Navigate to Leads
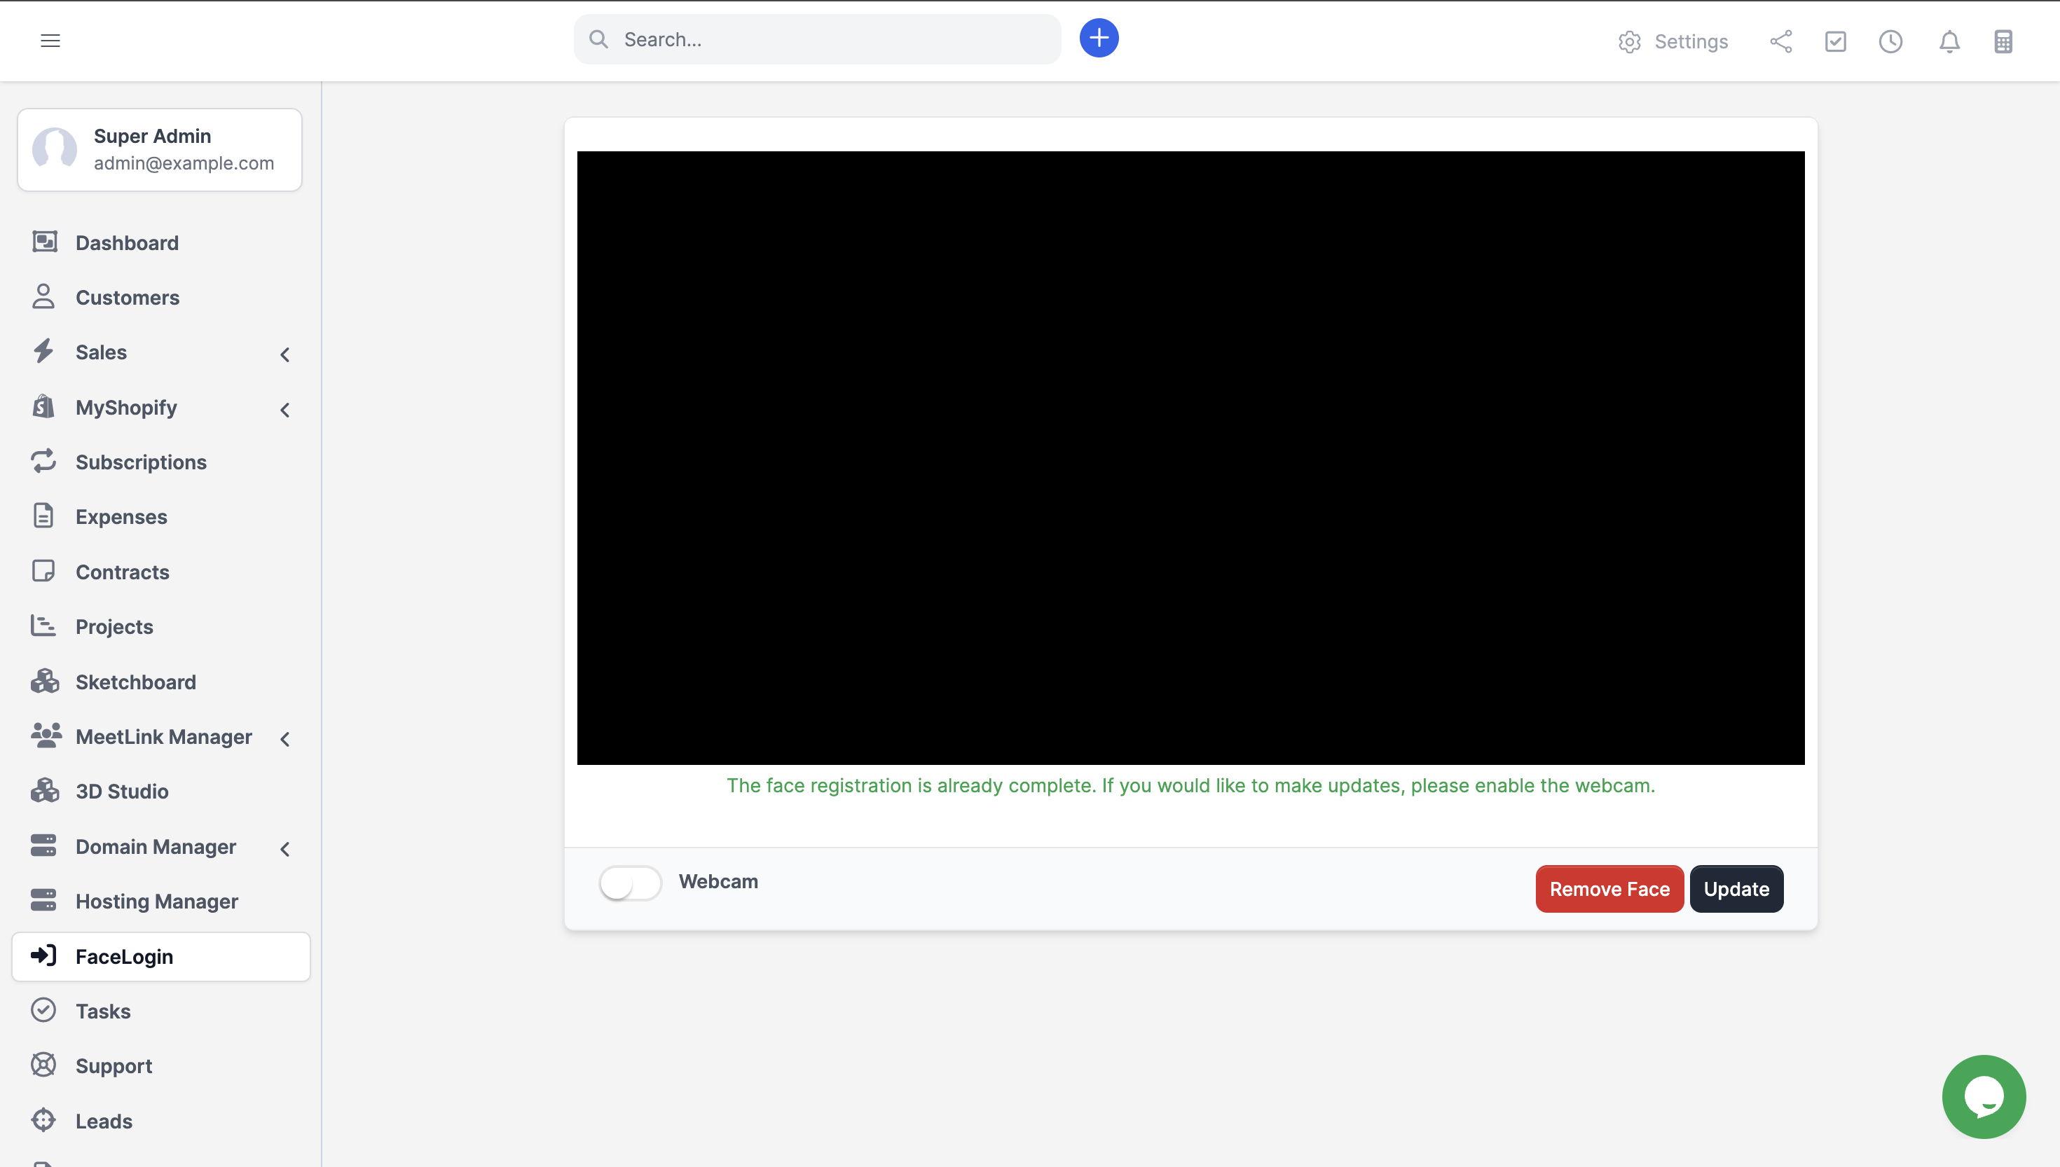Image resolution: width=2060 pixels, height=1167 pixels. (160, 1121)
